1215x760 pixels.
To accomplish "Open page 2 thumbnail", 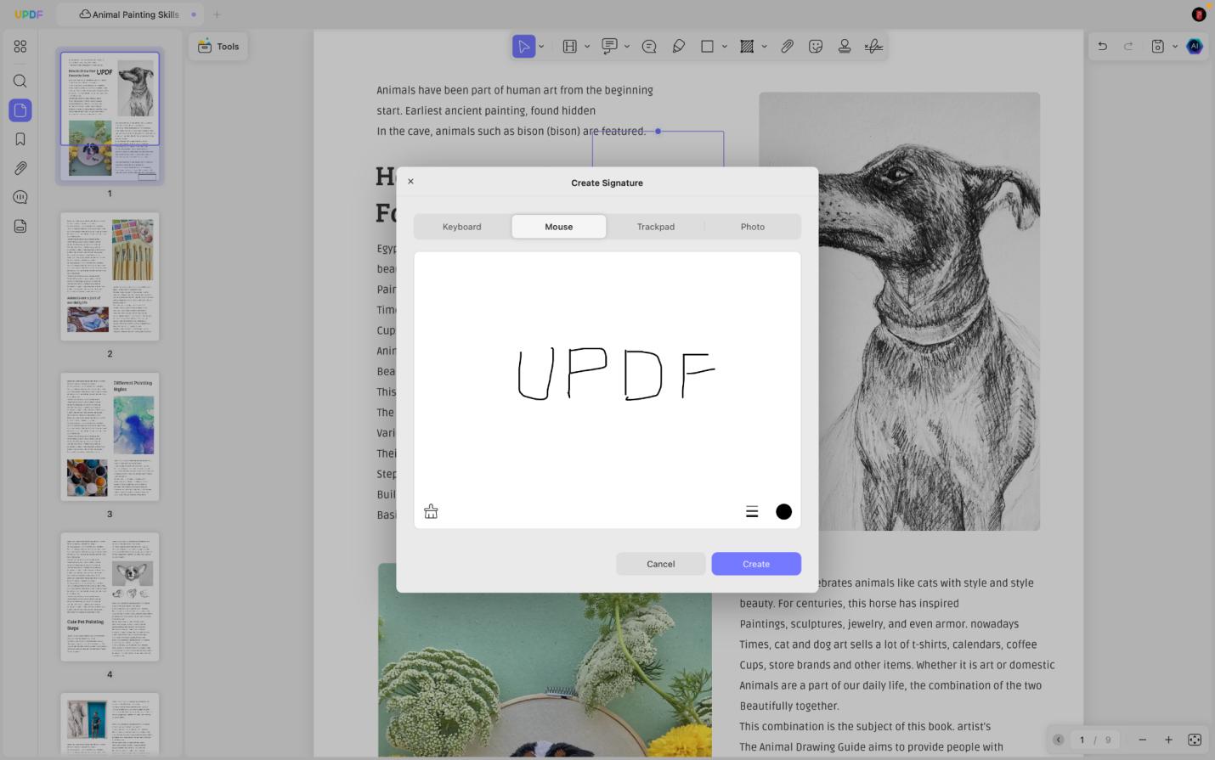I will pos(110,277).
